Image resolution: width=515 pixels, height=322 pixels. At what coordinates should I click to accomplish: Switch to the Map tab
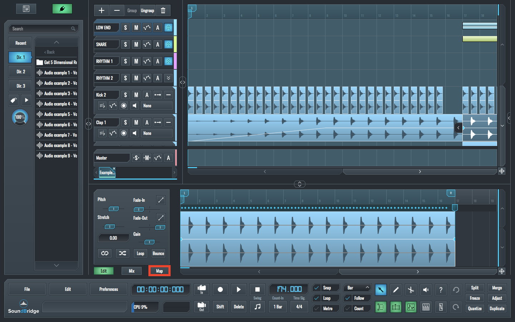[160, 271]
